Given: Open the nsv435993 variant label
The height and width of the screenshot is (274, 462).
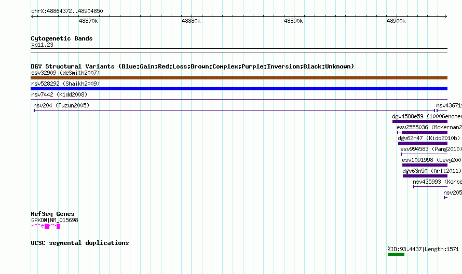Looking at the screenshot, I should pyautogui.click(x=437, y=182).
